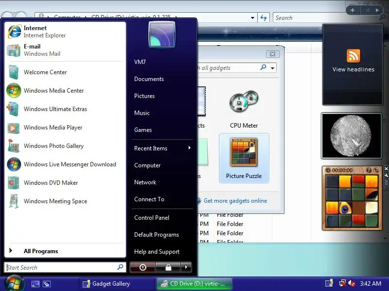The width and height of the screenshot is (389, 291).
Task: Open the Welcome Center program
Action: [65, 72]
